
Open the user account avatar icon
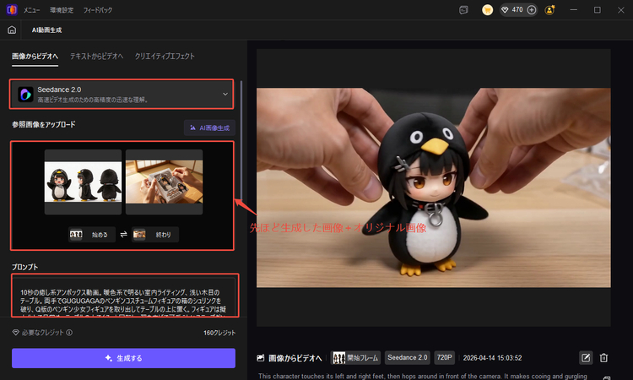(x=549, y=10)
